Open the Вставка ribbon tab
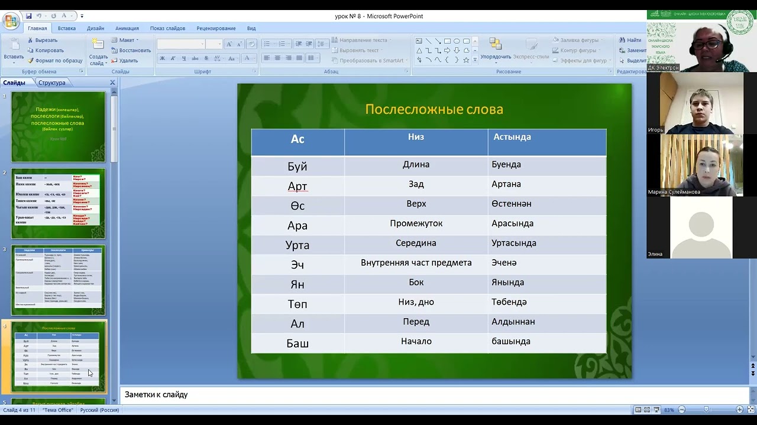This screenshot has height=425, width=757. click(x=67, y=28)
